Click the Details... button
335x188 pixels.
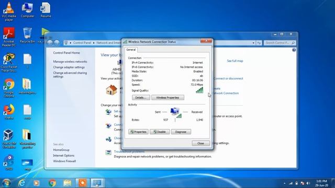pyautogui.click(x=141, y=98)
